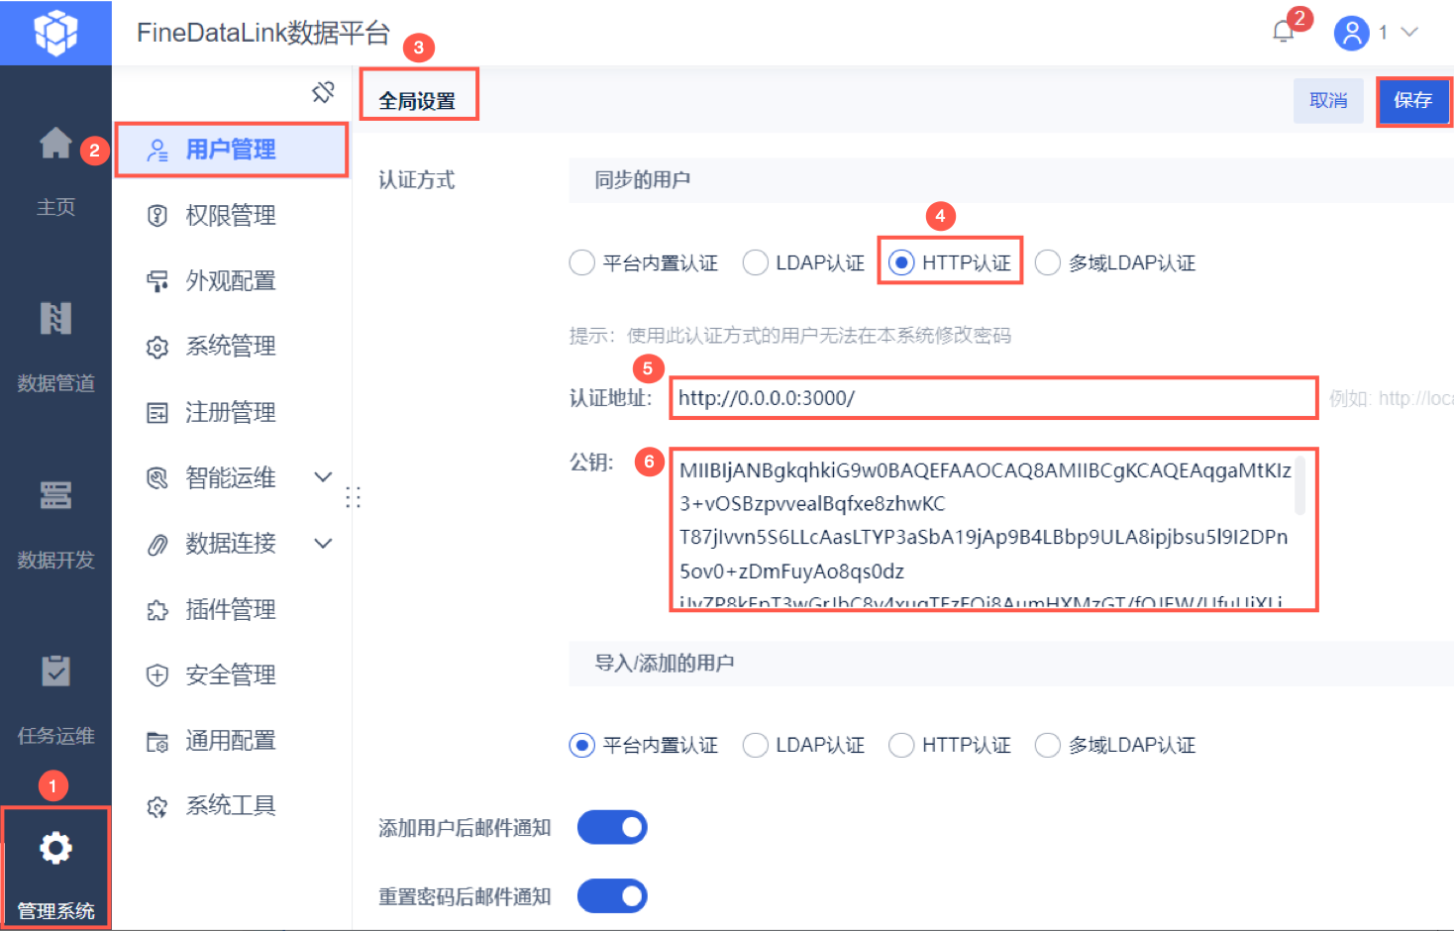This screenshot has height=931, width=1454.
Task: Open 系统工具 in the settings menu
Action: [230, 805]
